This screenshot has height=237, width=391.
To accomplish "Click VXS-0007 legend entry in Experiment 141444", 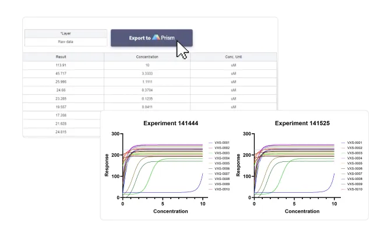I will coord(219,174).
